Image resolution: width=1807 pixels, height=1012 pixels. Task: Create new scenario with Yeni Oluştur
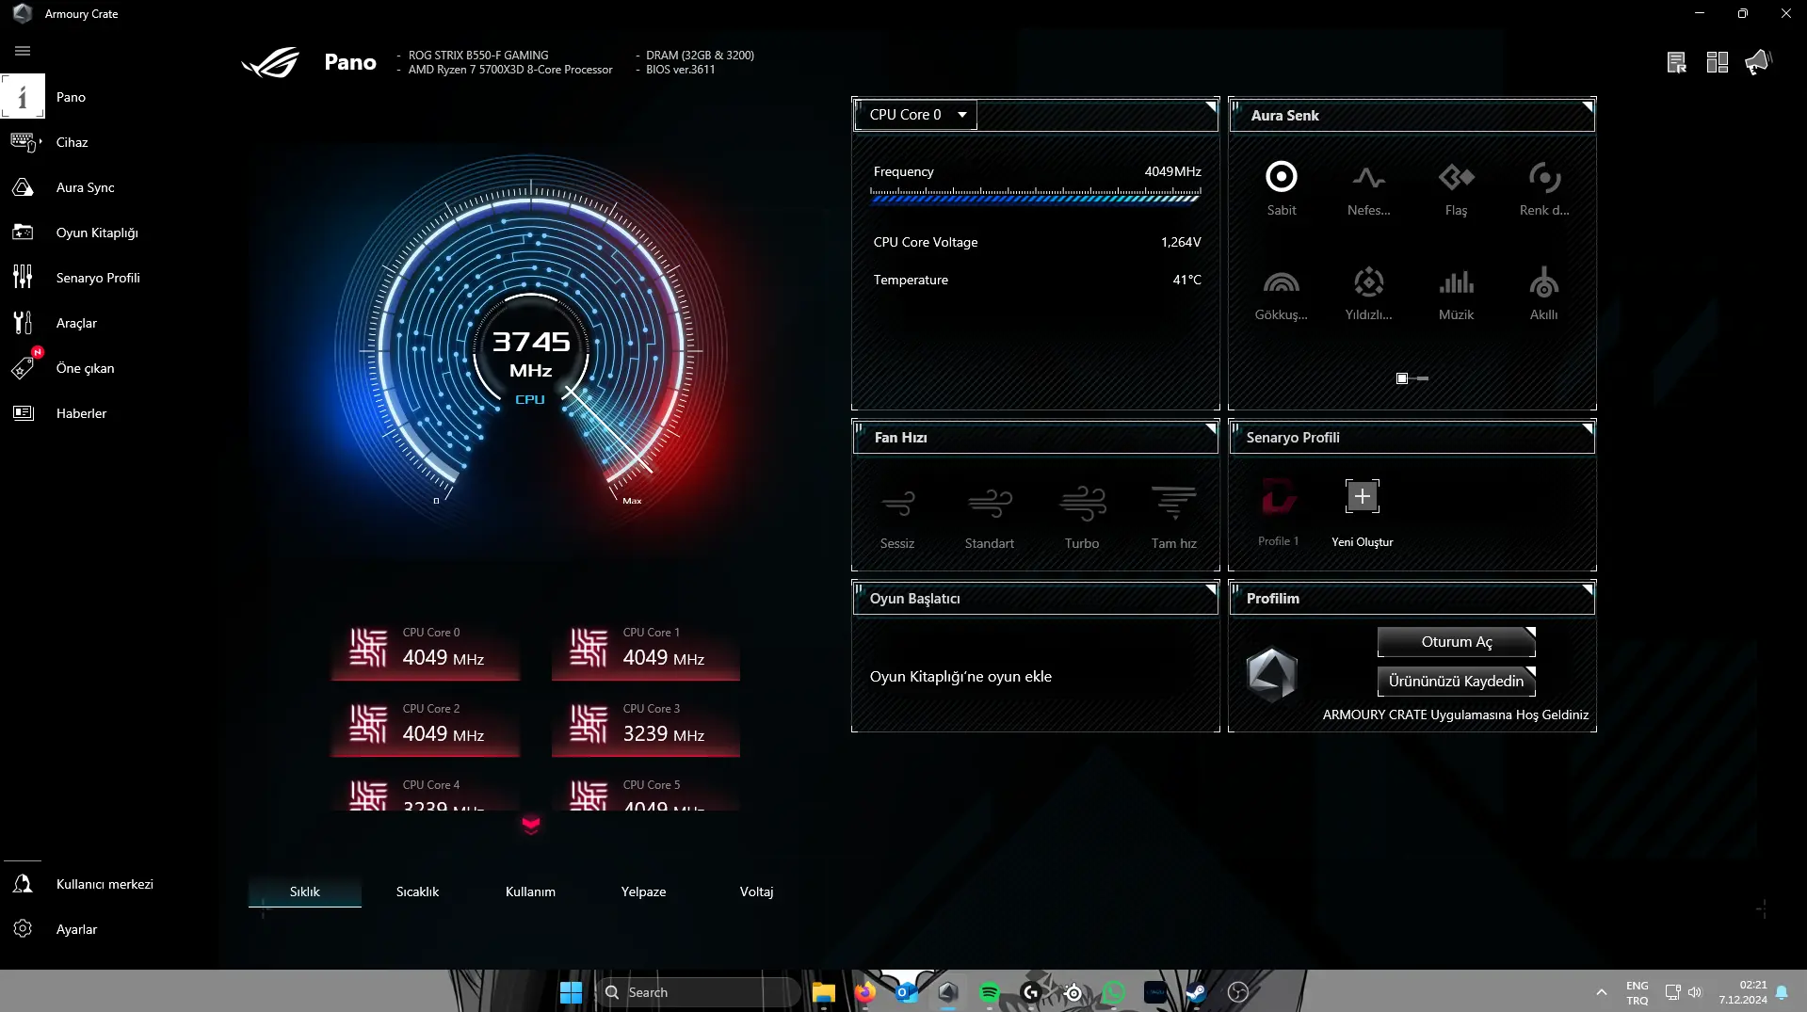1363,512
